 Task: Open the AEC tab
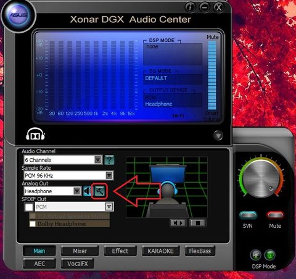coord(39,264)
